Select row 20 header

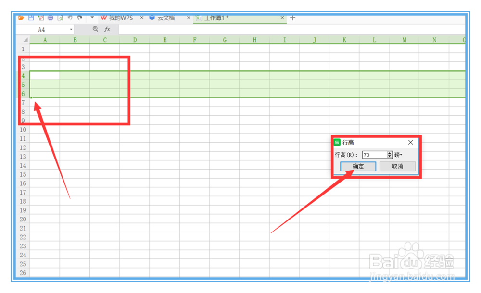23,219
